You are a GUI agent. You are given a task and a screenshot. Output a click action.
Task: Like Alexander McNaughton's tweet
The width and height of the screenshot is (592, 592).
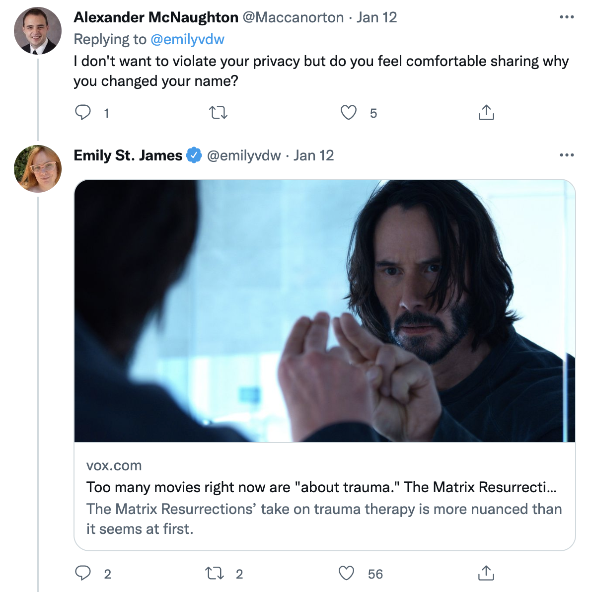tap(348, 113)
